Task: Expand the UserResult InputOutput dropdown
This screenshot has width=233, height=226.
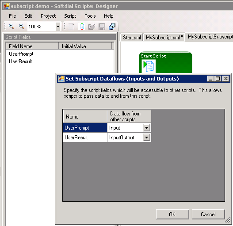Action: pos(146,137)
